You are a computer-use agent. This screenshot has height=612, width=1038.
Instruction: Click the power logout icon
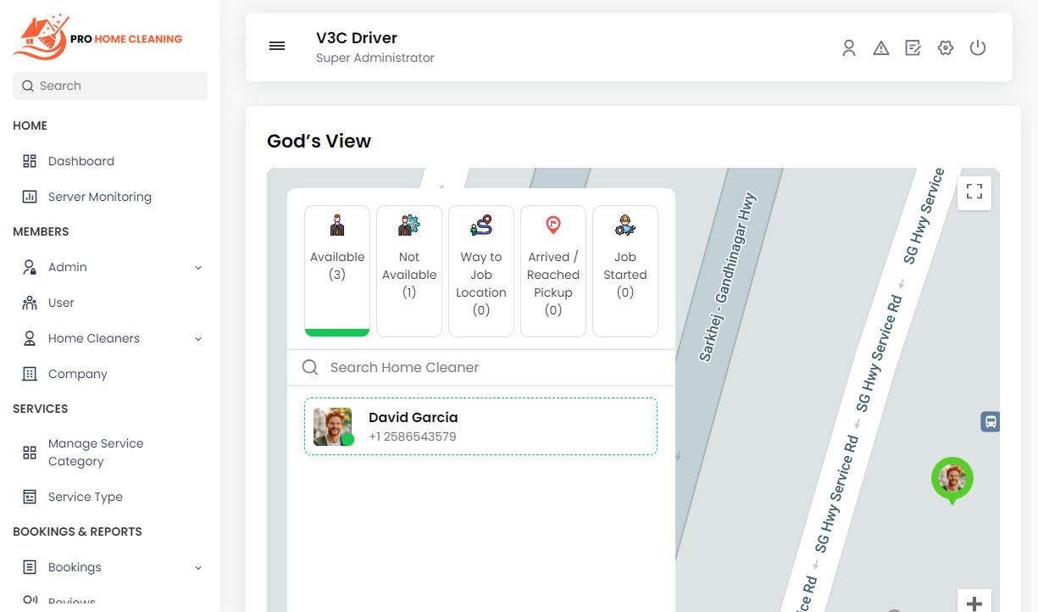(x=978, y=48)
